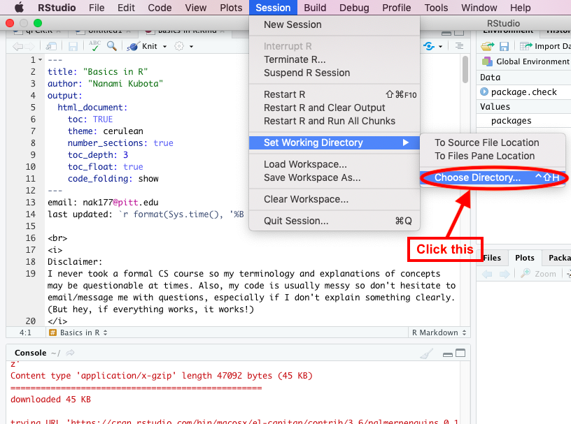Screen dimensions: 571x424
Task: Select Clear Workspace...
Action: click(334, 199)
